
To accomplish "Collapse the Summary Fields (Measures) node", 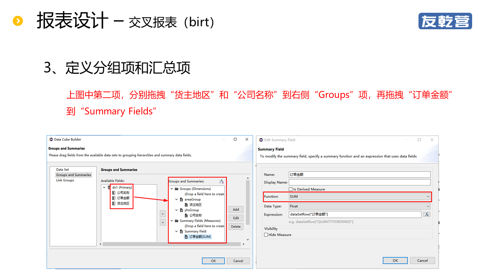I will (x=172, y=220).
